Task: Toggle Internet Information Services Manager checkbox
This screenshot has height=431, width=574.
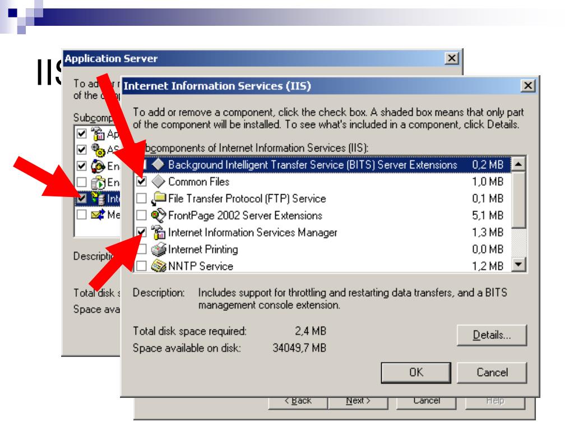Action: tap(141, 232)
